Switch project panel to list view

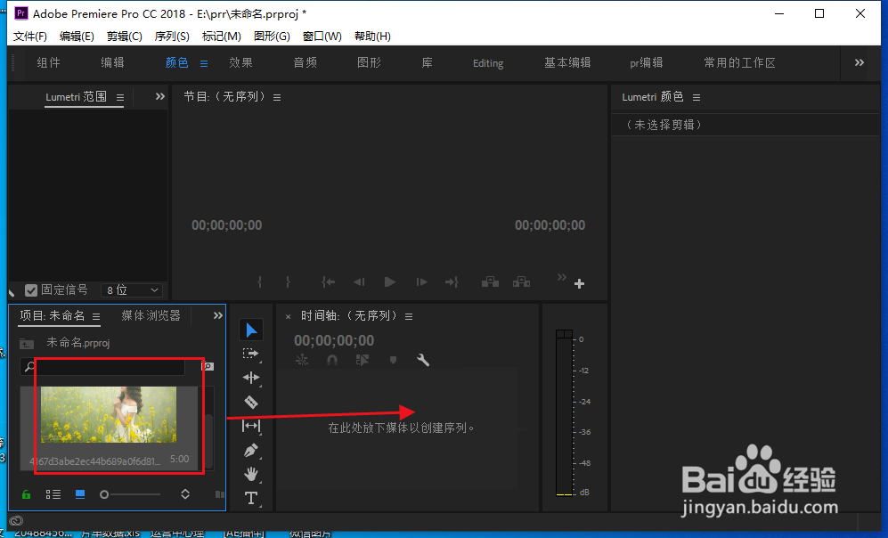pos(53,494)
